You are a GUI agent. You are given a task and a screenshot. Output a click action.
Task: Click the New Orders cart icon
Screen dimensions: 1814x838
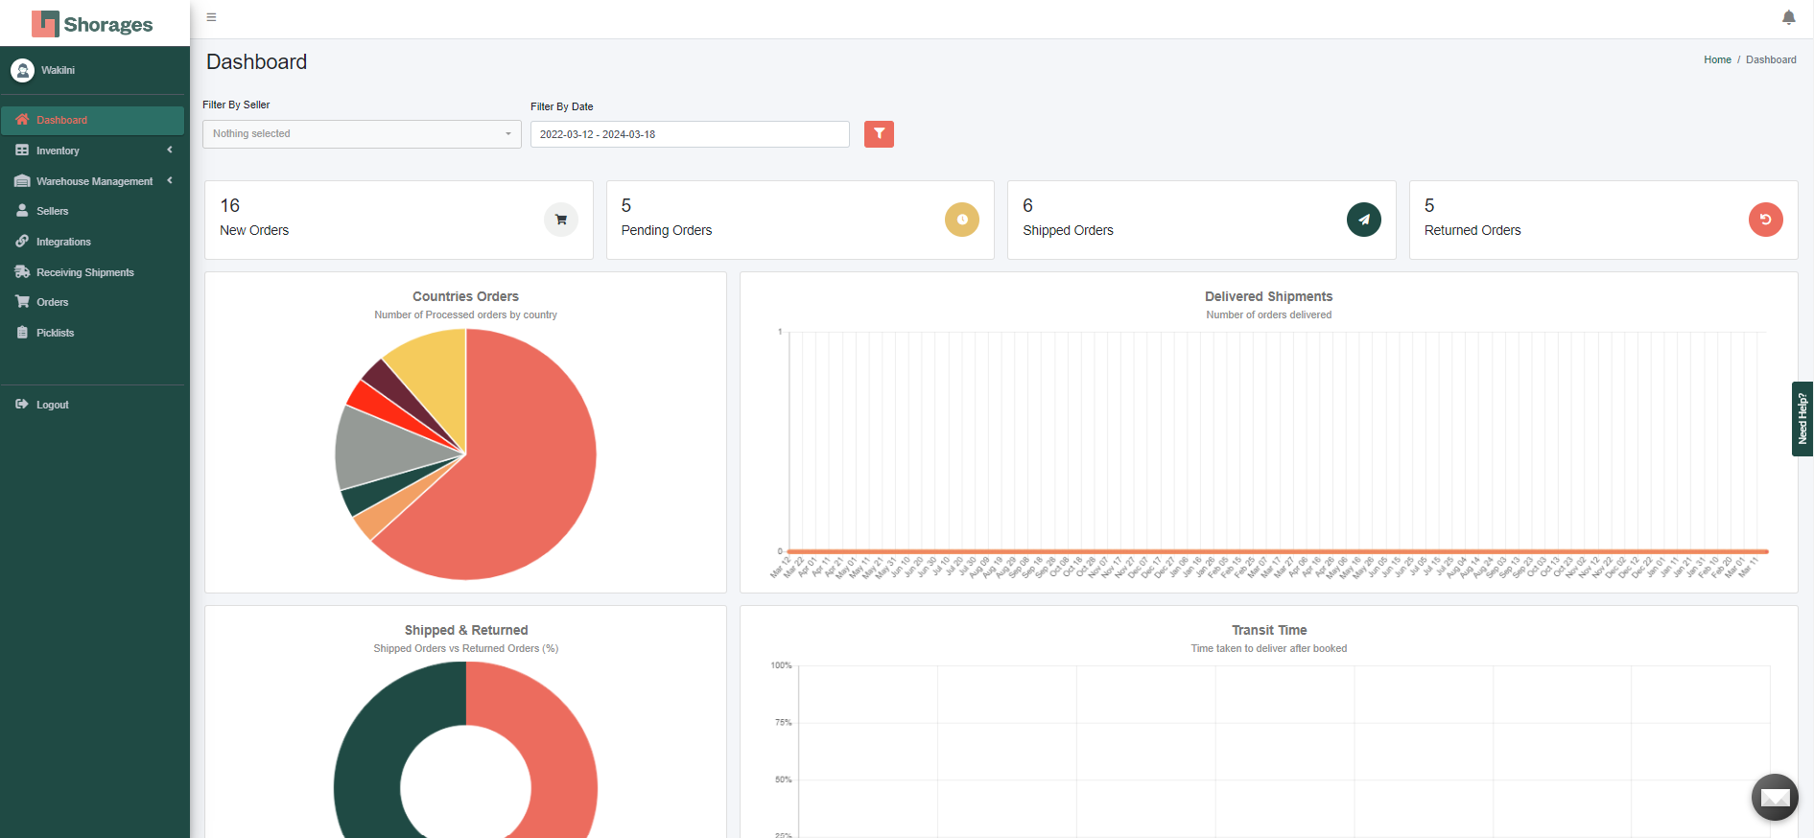pyautogui.click(x=561, y=220)
